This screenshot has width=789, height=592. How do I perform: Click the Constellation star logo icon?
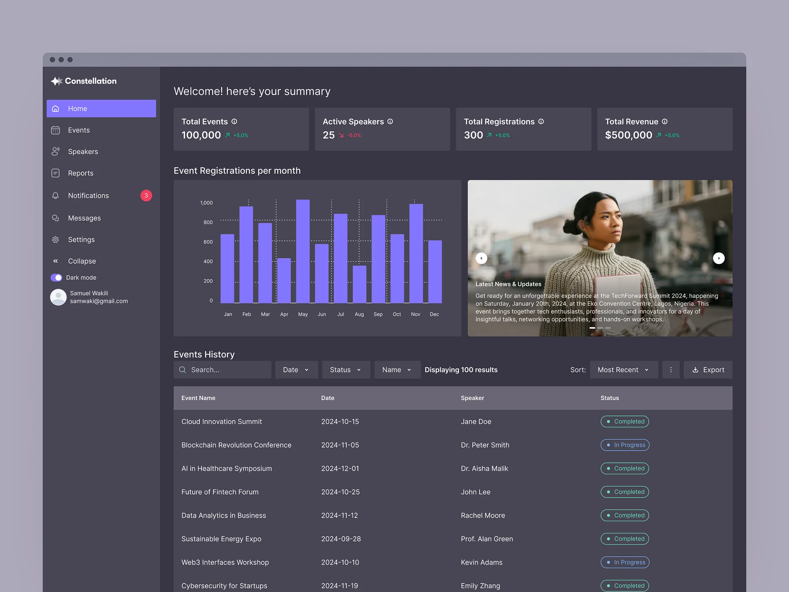(x=56, y=81)
